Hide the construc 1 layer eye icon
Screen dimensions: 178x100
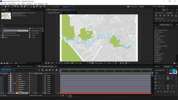coord(1,81)
